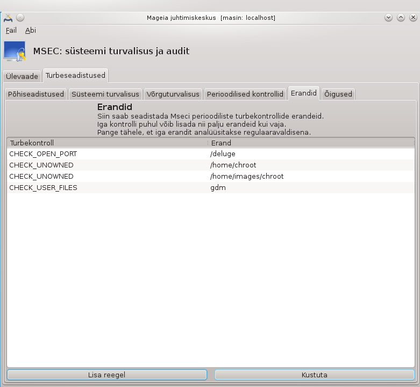
Task: Click the round pin button in title bar
Action: 20,18
